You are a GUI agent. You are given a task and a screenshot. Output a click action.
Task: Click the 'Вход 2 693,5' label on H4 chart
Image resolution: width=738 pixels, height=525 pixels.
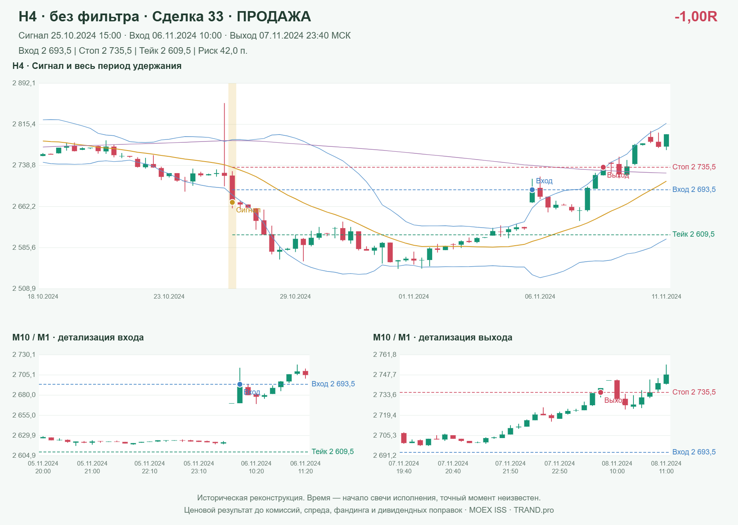[x=694, y=189]
